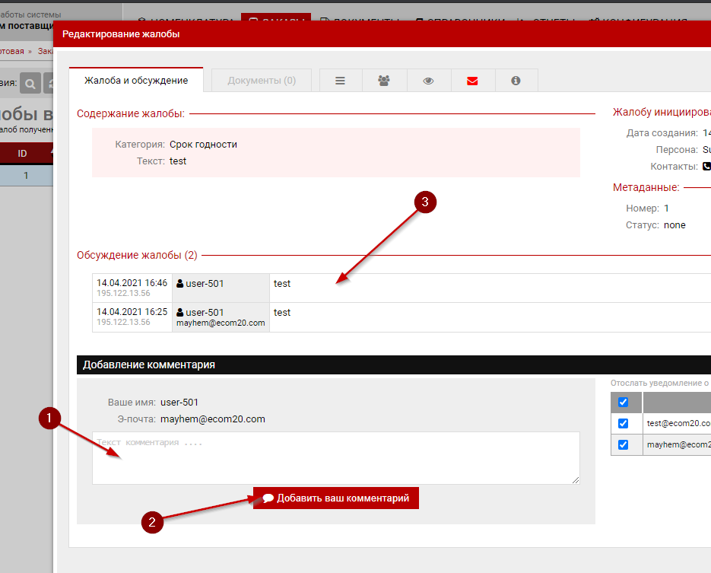Open the Документы (0) tab
Viewport: 711px width, 573px height.
[x=262, y=81]
